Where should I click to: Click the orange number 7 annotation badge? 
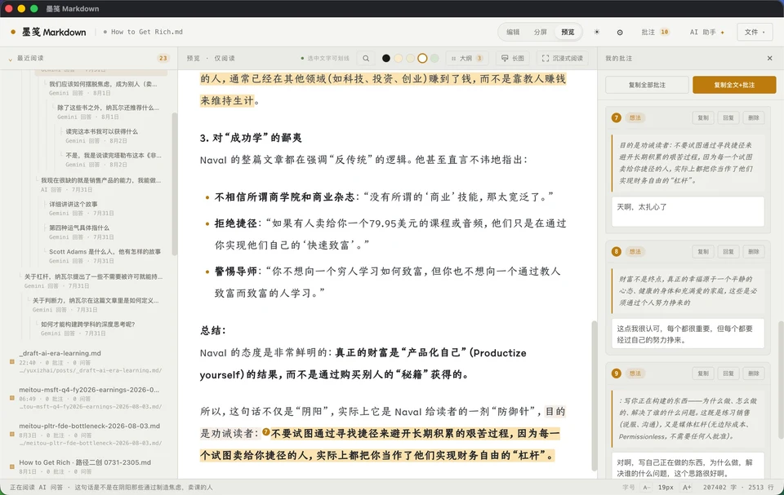click(616, 118)
